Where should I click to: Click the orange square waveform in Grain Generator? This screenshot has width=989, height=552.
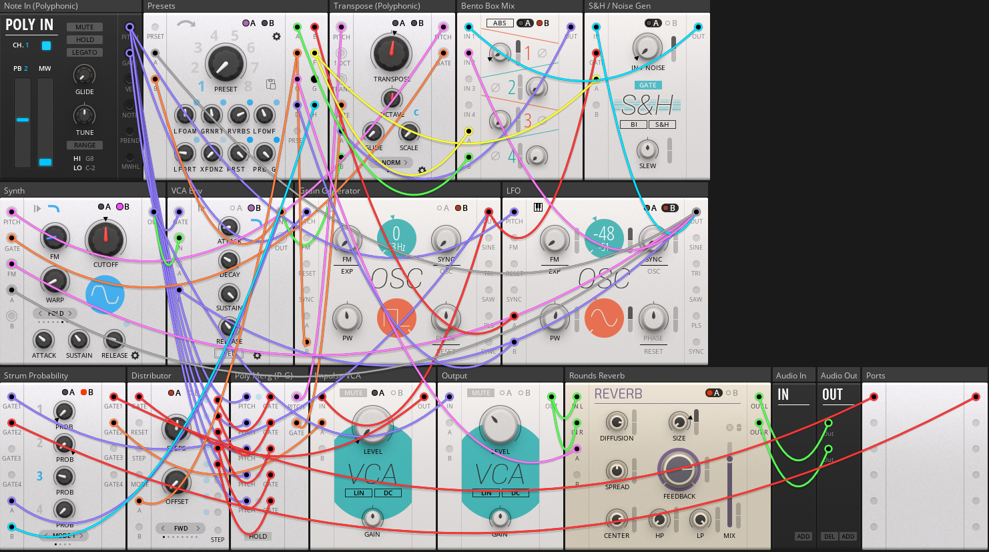tap(396, 318)
